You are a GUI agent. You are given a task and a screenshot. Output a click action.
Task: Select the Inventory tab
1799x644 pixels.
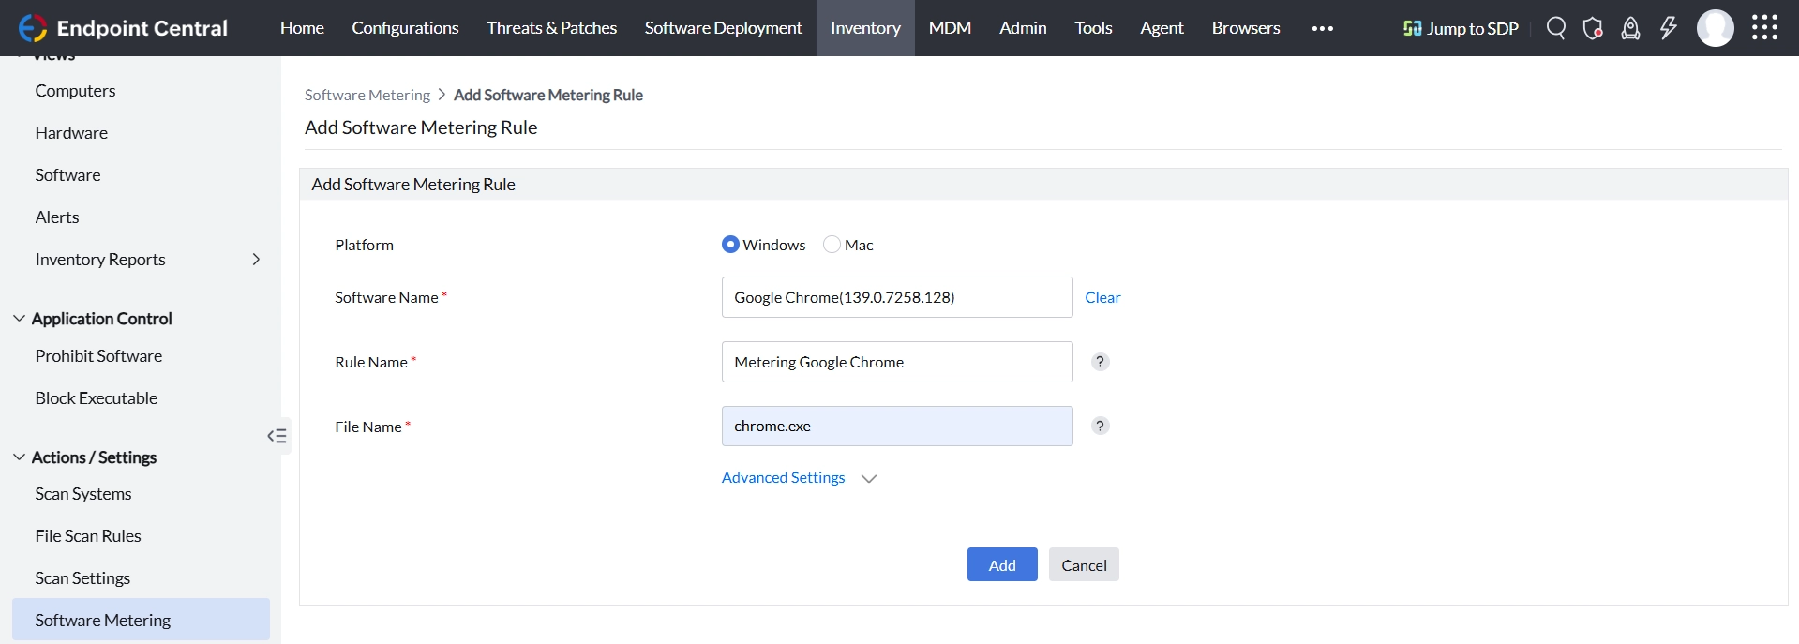click(x=865, y=28)
